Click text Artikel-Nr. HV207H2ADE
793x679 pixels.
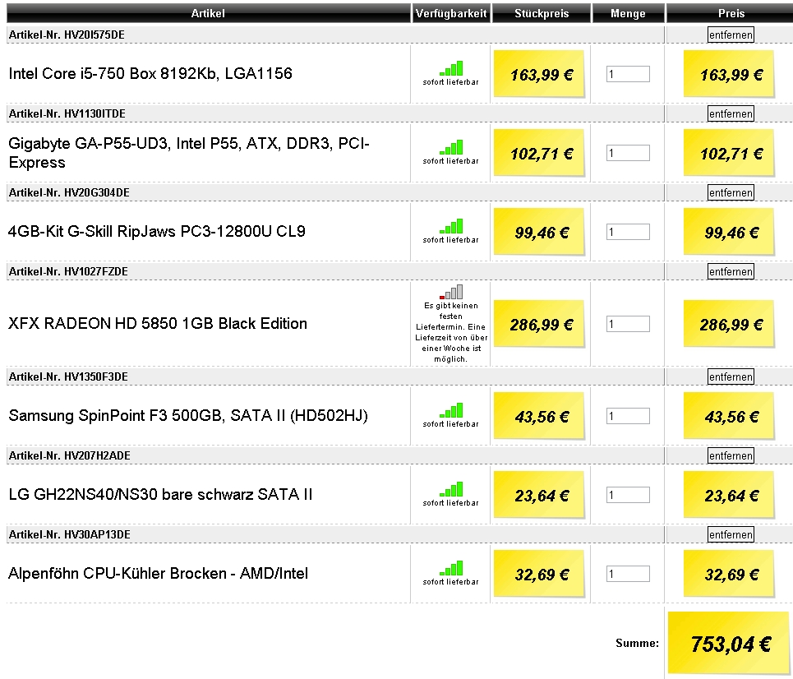[x=70, y=456]
